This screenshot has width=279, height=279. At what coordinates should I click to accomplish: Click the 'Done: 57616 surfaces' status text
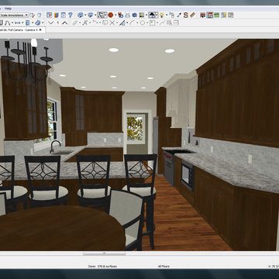click(102, 266)
